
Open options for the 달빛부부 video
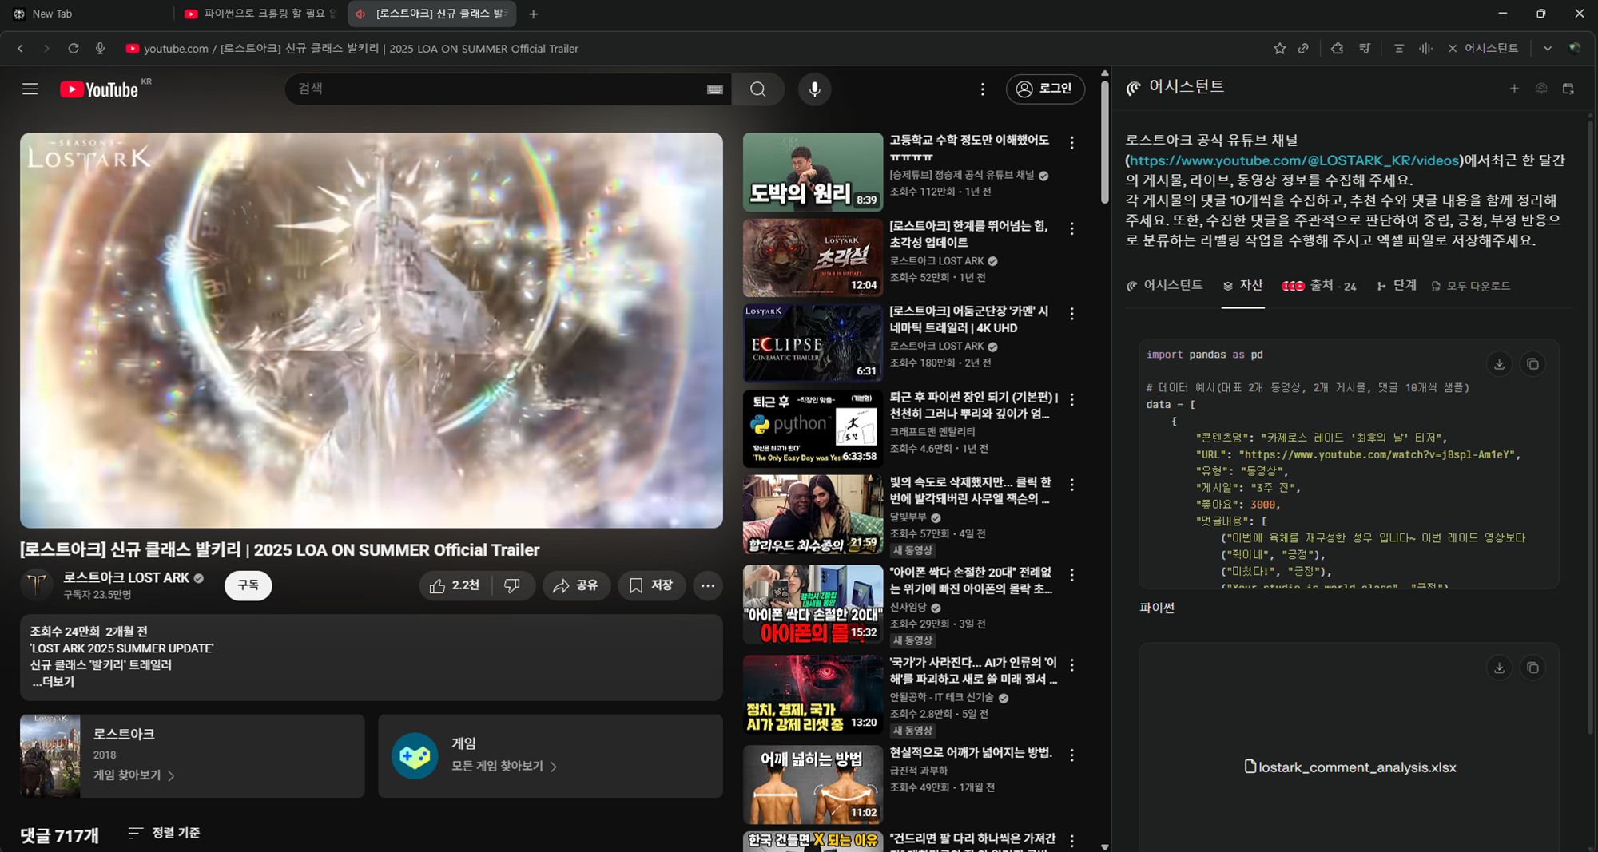[1071, 485]
